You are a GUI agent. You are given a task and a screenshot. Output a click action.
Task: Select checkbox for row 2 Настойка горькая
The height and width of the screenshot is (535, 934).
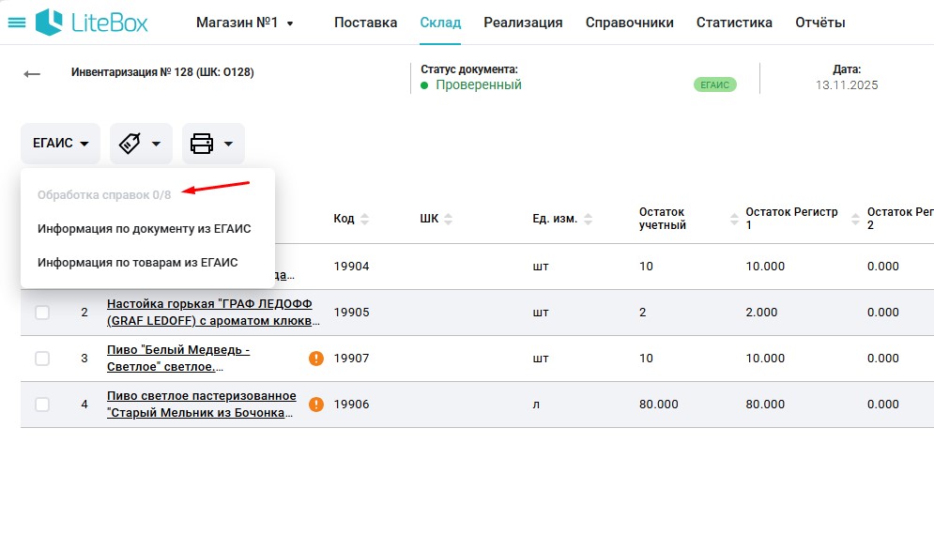42,313
